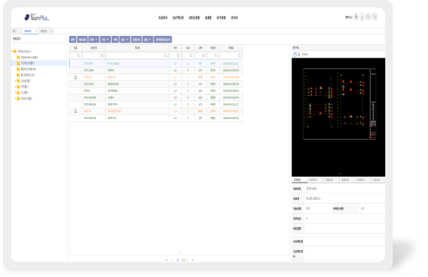The height and width of the screenshot is (277, 428).
Task: Open the second arrow dropdown button in the blue toolbar
Action: tap(105, 40)
